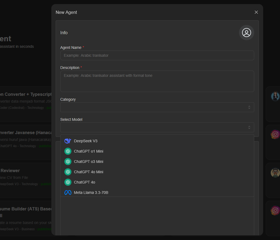Click the topmost avatar thumbnail in the right sidebar
The width and height of the screenshot is (280, 240).
(x=275, y=96)
